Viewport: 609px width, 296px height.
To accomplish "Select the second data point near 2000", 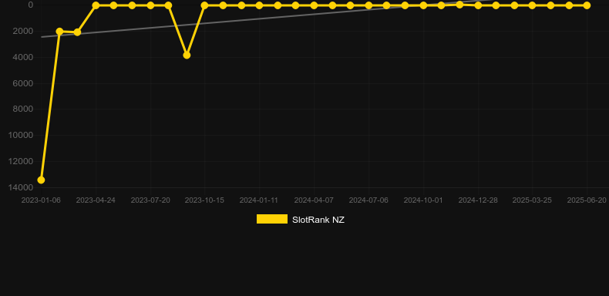I will (x=59, y=32).
